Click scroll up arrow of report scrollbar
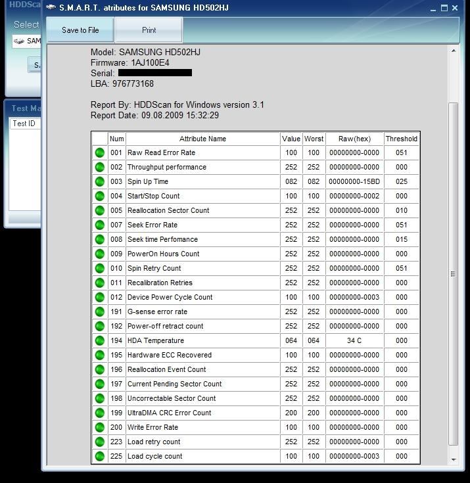Screen dimensions: 470x483 [454, 51]
